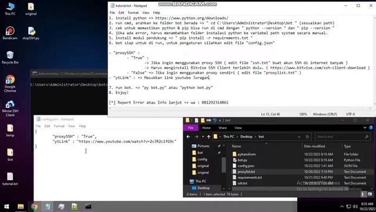
Task: Select the temp folder on the desktop
Action: [x=10, y=131]
